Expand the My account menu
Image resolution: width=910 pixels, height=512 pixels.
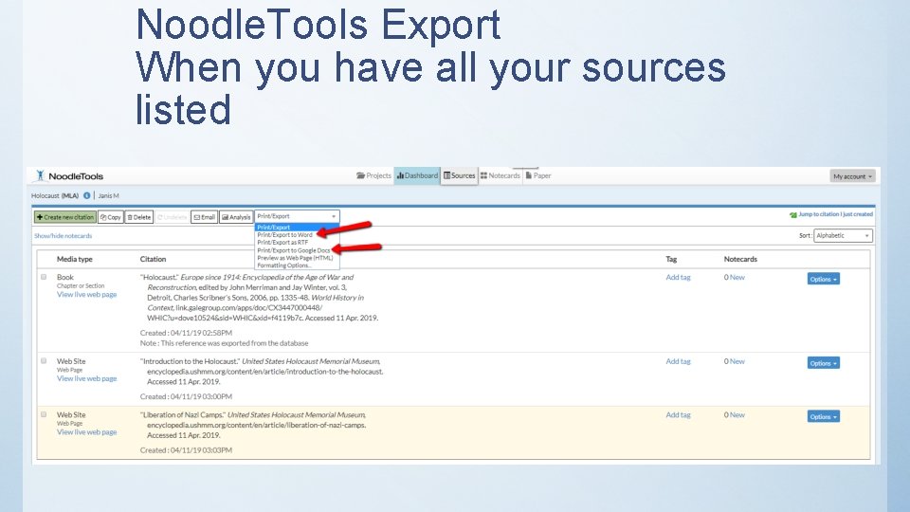[852, 176]
